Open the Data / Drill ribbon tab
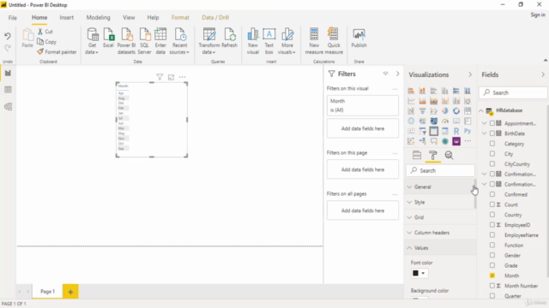This screenshot has height=308, width=549. pyautogui.click(x=215, y=17)
